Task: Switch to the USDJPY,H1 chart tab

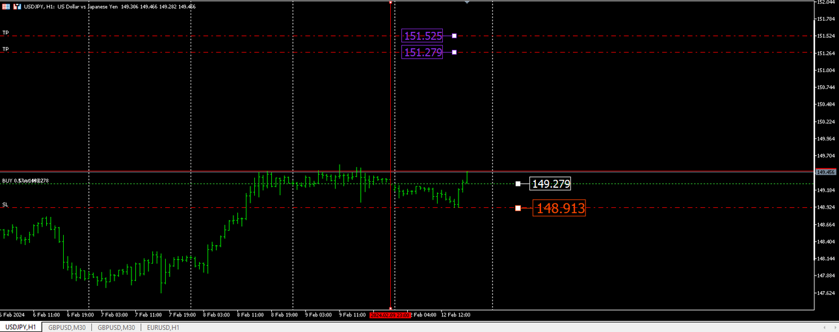Action: 21,327
